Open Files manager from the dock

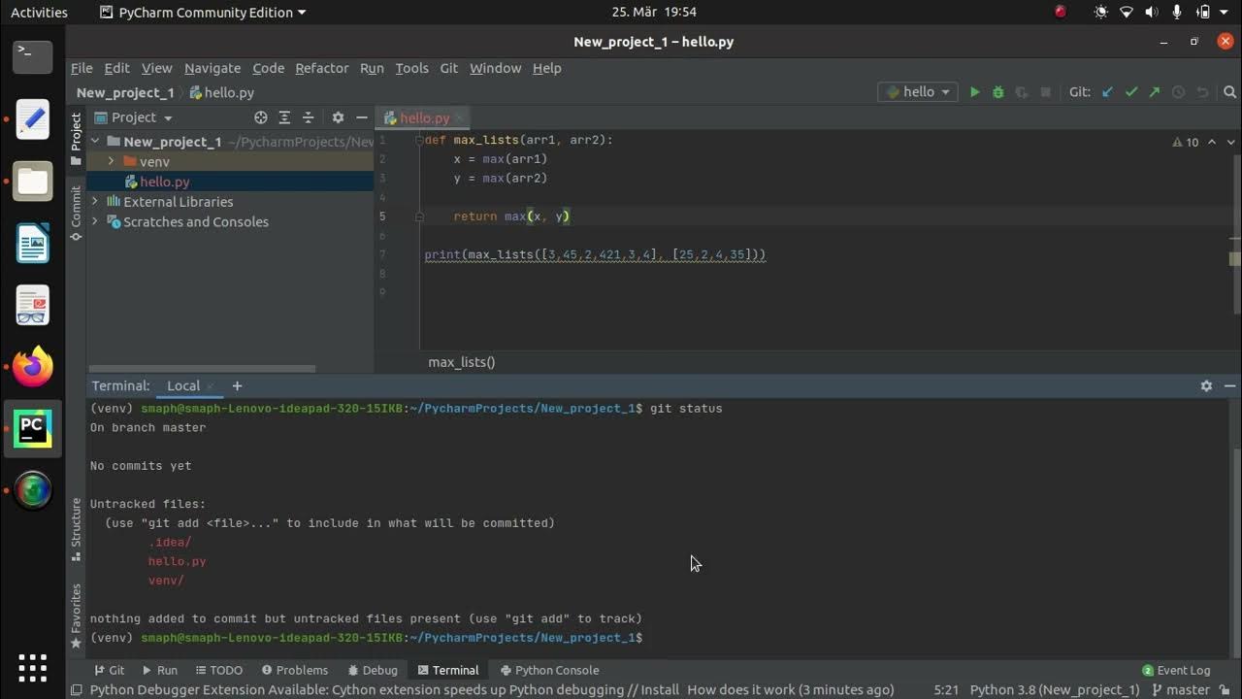(32, 182)
